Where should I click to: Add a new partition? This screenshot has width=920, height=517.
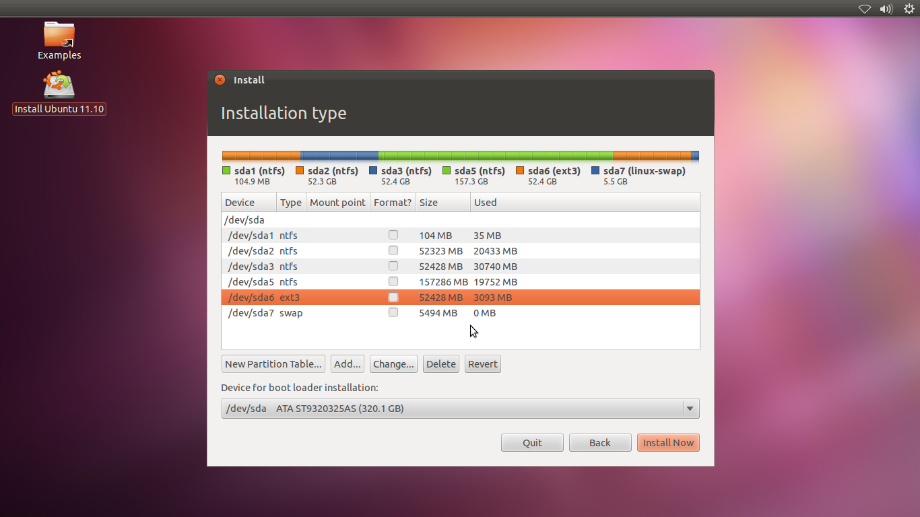[347, 364]
